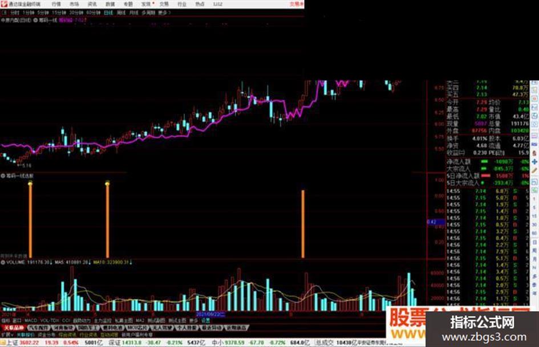Expand 更多 periods in top period bar
539x347 pixels.
coord(164,13)
